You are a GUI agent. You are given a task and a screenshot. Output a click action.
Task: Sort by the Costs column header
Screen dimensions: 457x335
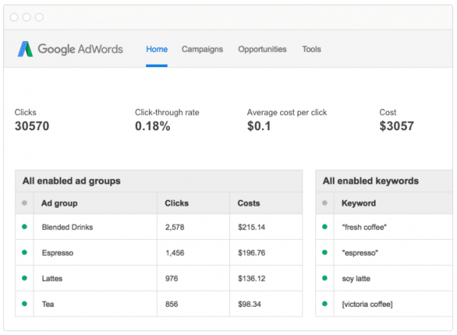(248, 203)
